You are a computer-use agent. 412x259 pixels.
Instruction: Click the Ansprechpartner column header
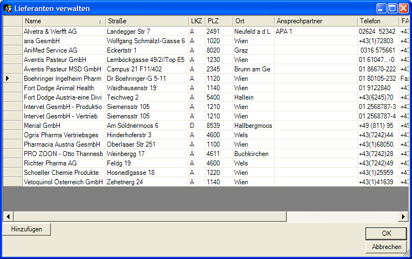316,21
